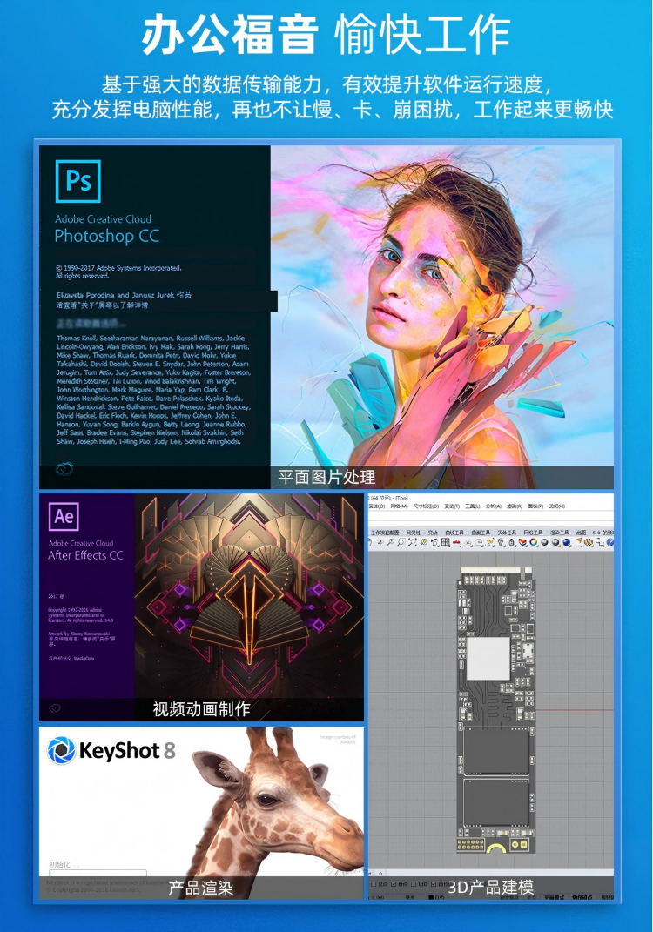The width and height of the screenshot is (653, 932).
Task: Switch to the 曲线工具 toolbar tab
Action: point(454,533)
